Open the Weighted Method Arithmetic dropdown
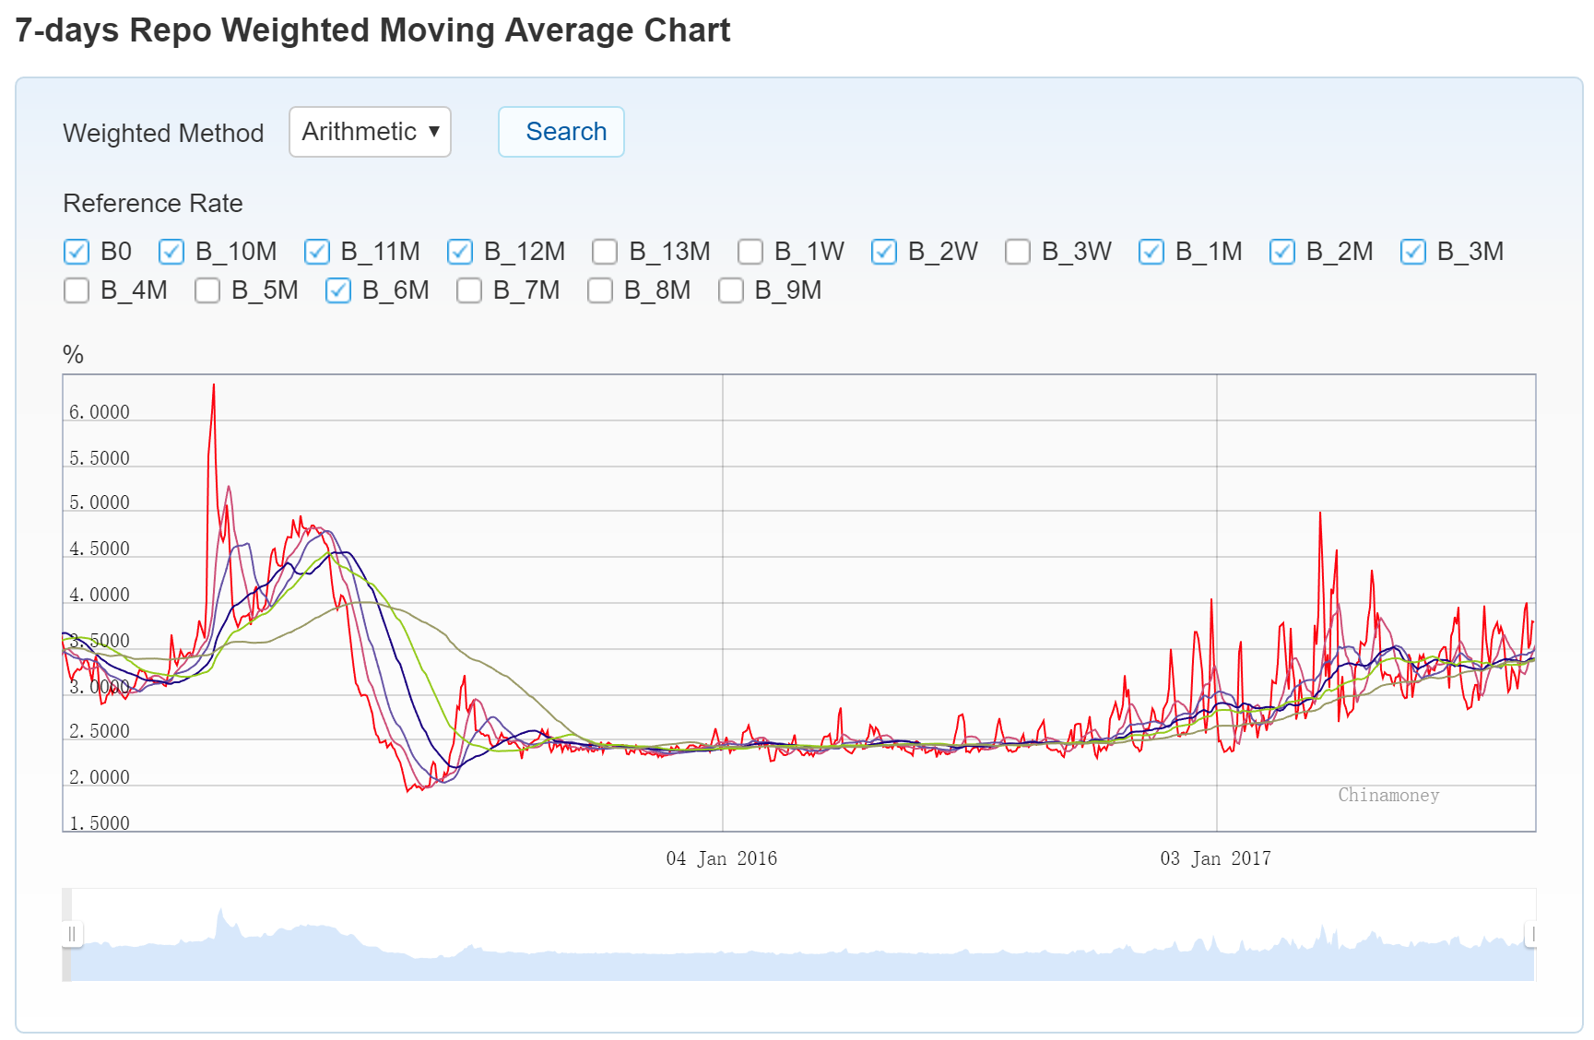This screenshot has height=1040, width=1594. coord(370,132)
